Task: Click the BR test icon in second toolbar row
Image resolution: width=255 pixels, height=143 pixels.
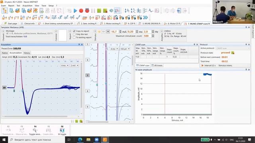Action: coord(85,17)
